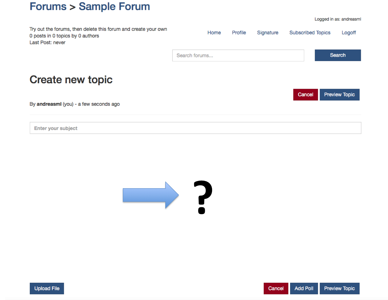The width and height of the screenshot is (388, 300).
Task: Click the Logoff link
Action: pos(349,33)
